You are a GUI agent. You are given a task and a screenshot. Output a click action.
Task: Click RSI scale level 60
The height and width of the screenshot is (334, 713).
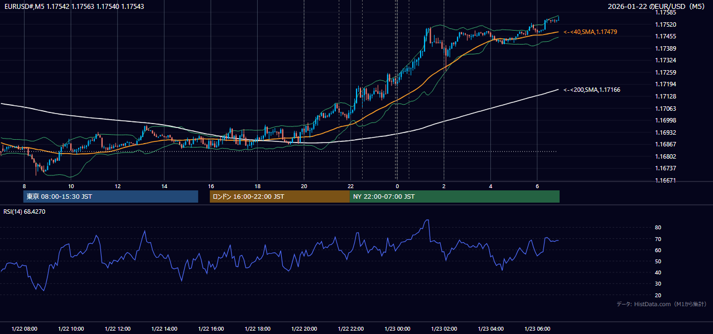point(658,250)
